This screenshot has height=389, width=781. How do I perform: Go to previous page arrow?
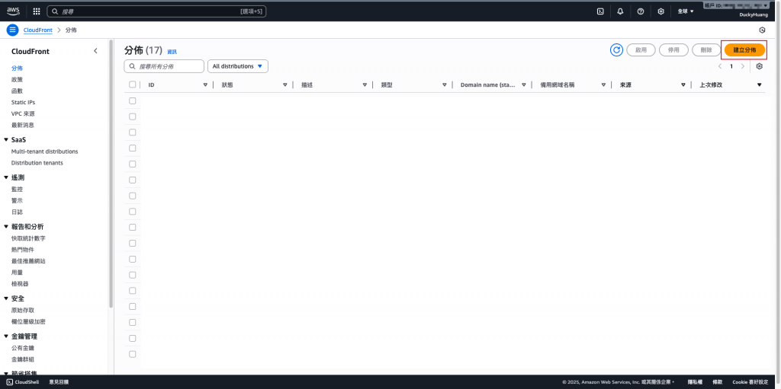click(x=720, y=66)
